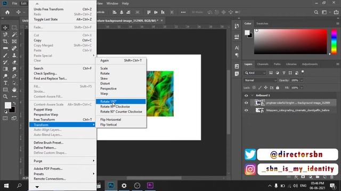
Task: Expand the Purge submenu
Action: [63, 161]
